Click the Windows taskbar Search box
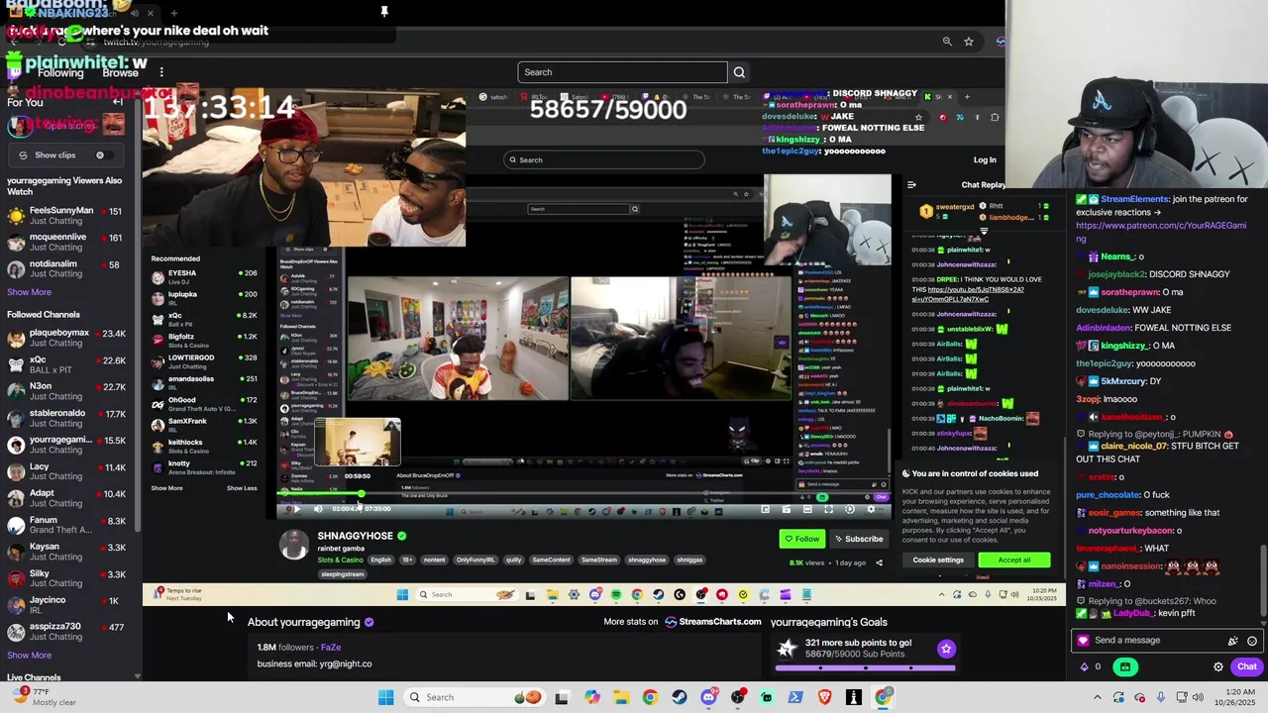Viewport: 1268px width, 713px height. coord(475,697)
